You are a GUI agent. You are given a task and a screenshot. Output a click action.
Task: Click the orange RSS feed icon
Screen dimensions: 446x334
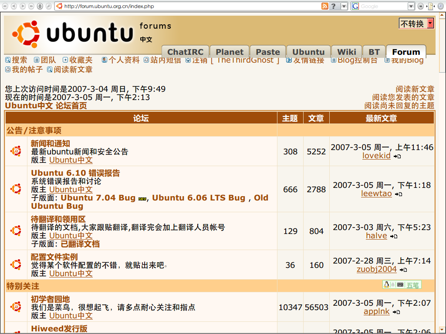point(325,6)
